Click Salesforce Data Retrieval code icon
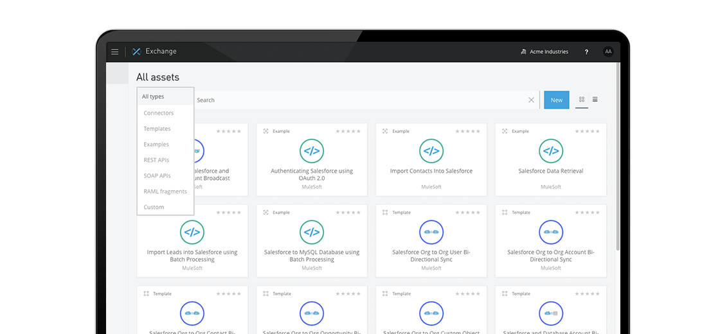 [551, 151]
